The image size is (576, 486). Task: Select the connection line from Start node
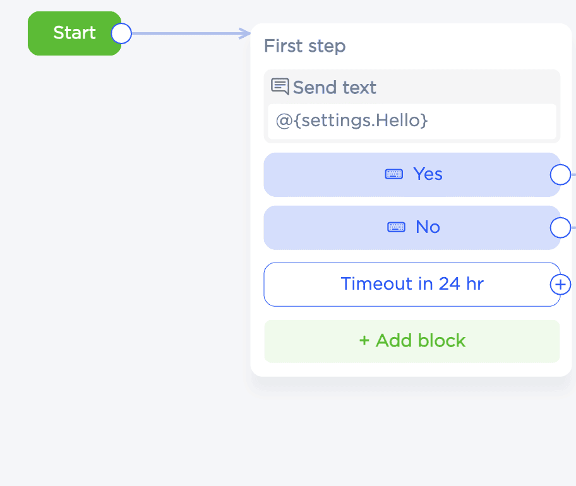[183, 33]
